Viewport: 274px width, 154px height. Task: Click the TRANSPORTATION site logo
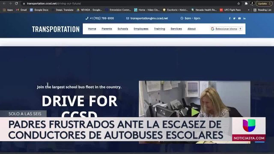pyautogui.click(x=56, y=29)
